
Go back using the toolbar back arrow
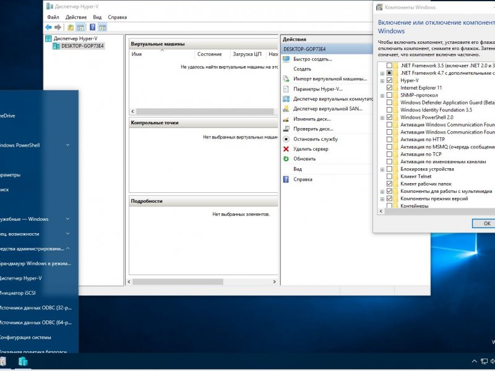(x=48, y=27)
